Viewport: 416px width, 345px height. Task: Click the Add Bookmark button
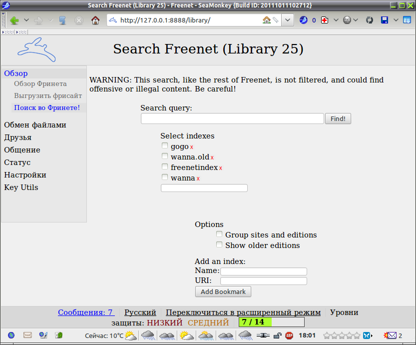pyautogui.click(x=223, y=291)
